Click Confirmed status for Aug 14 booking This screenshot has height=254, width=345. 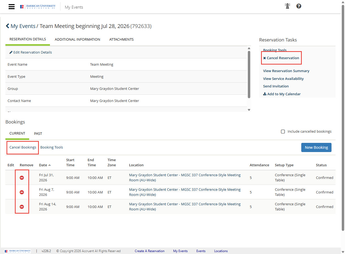click(x=324, y=207)
